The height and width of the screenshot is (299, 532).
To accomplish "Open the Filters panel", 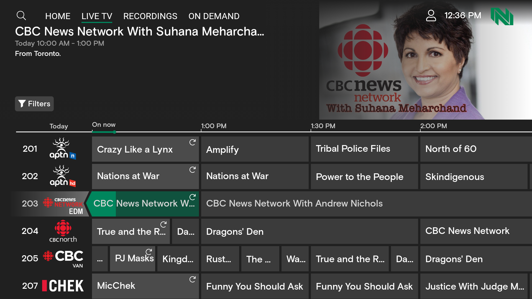I will click(x=34, y=104).
